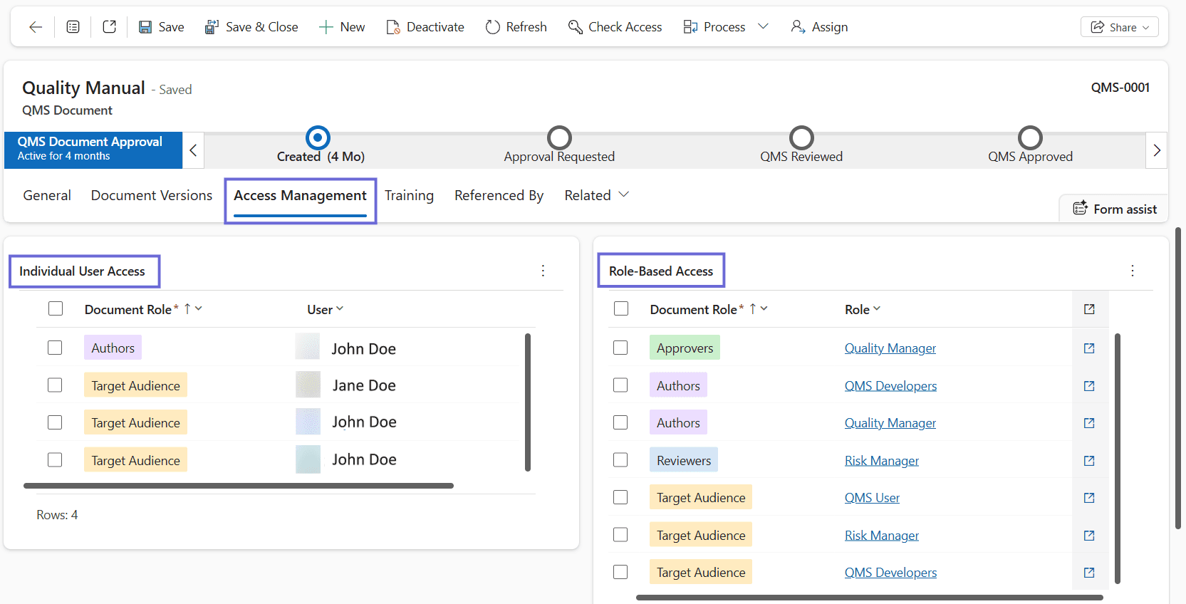Click Deactivate in the toolbar
Image resolution: width=1186 pixels, height=604 pixels.
425,27
